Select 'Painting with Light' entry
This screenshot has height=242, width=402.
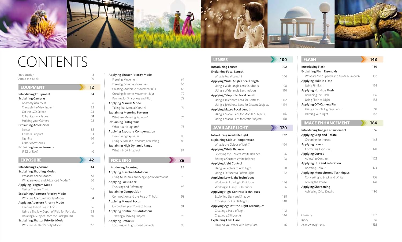coord(317,114)
